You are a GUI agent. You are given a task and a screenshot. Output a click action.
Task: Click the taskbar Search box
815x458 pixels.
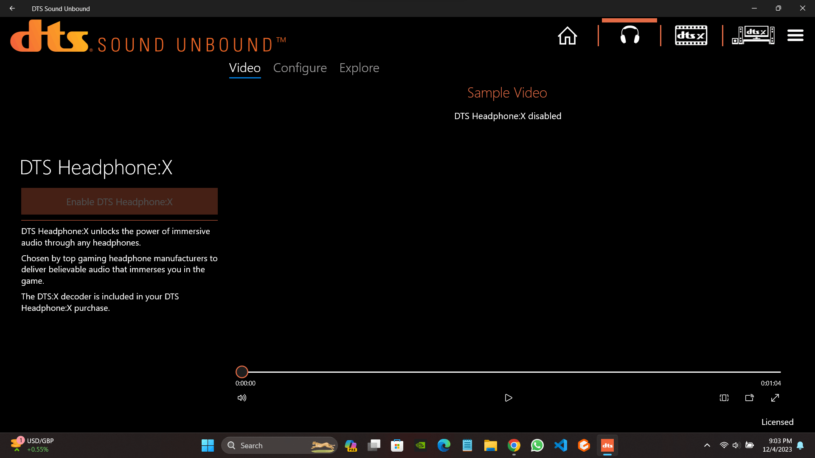pyautogui.click(x=279, y=445)
